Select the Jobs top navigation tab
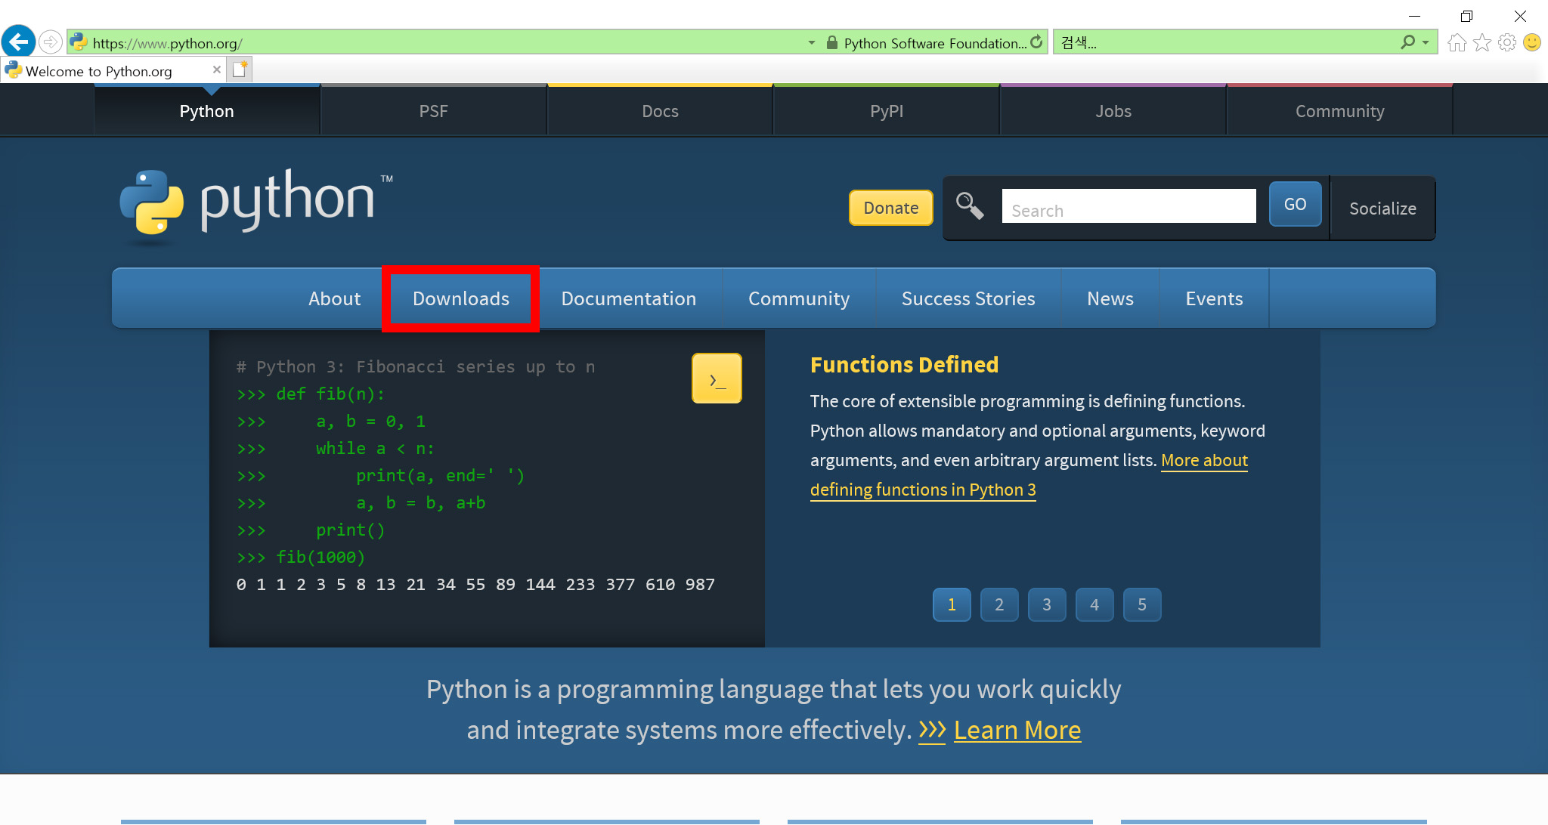1548x825 pixels. point(1113,111)
